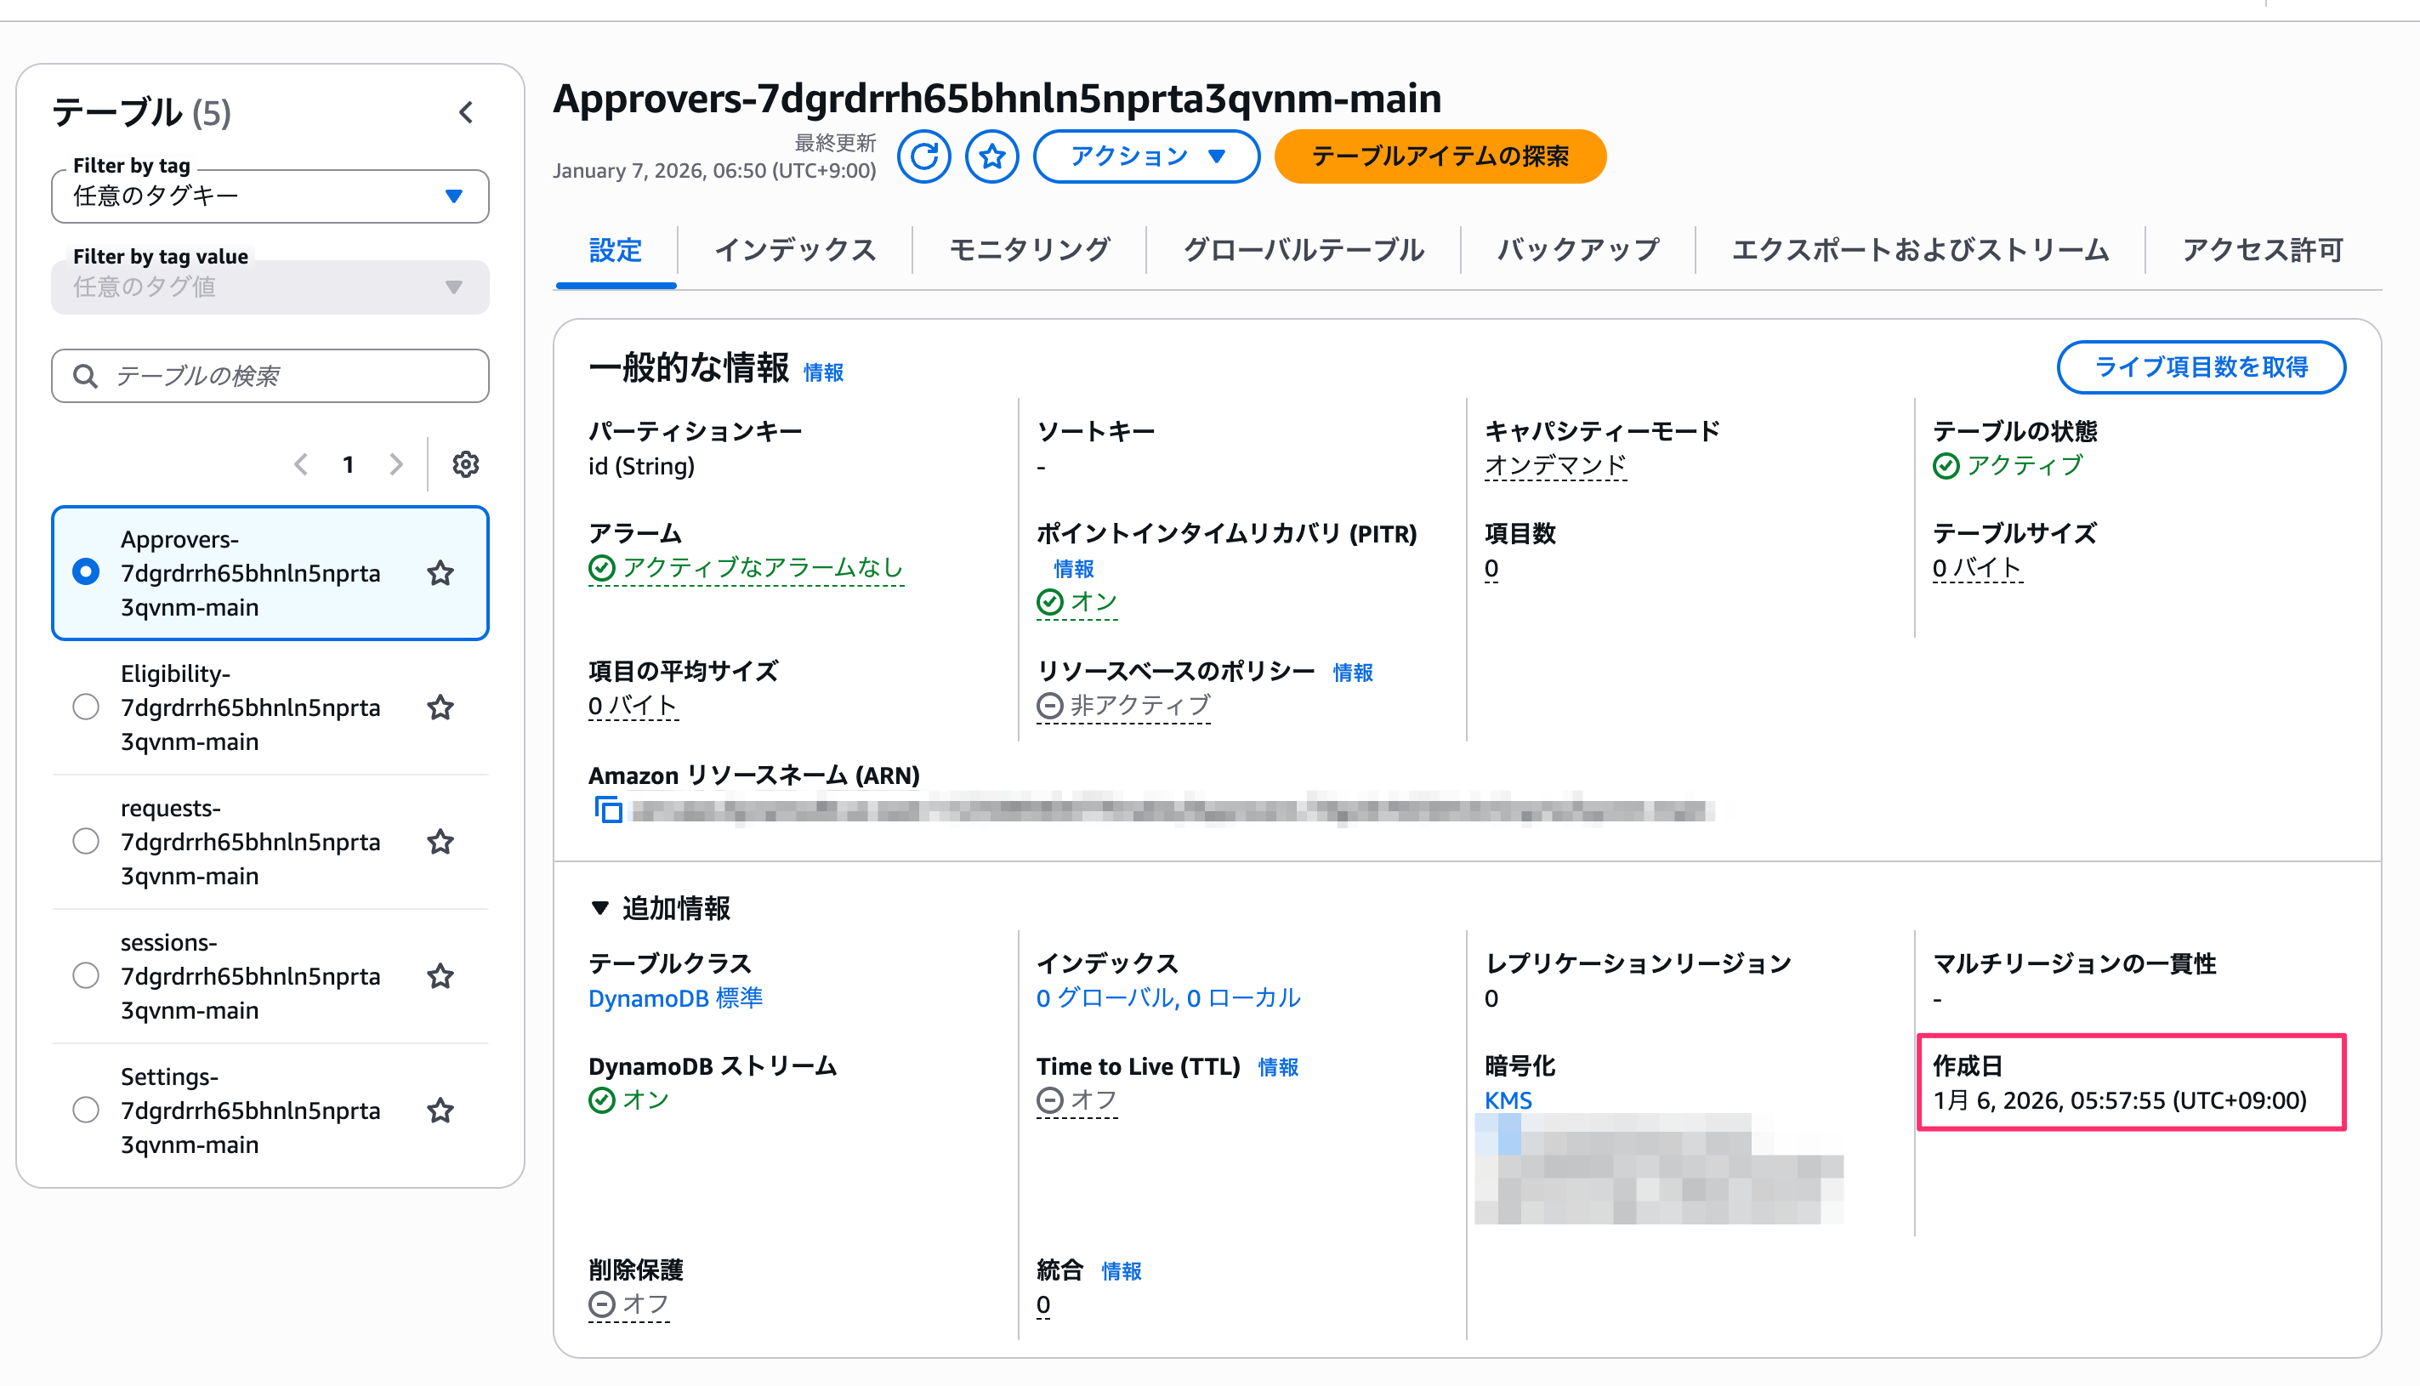Viewport: 2420px width, 1386px height.
Task: Click テーブルアイテムの探索 button
Action: pyautogui.click(x=1439, y=156)
